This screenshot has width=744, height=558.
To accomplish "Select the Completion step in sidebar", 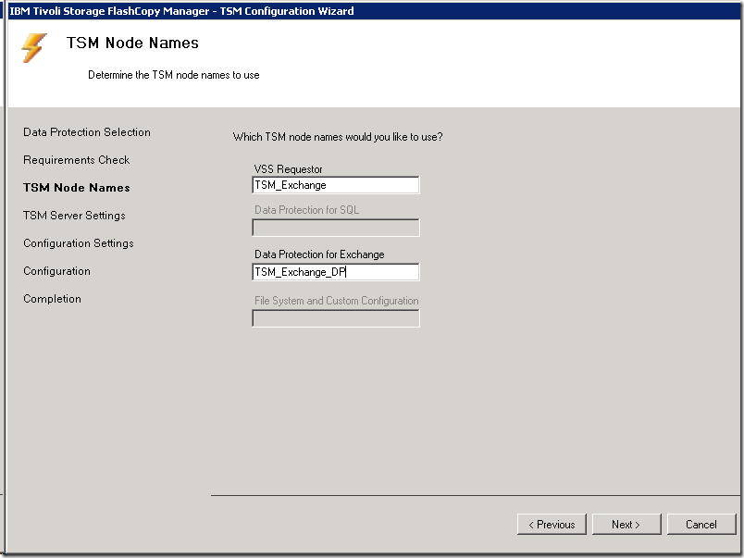I will [x=53, y=299].
